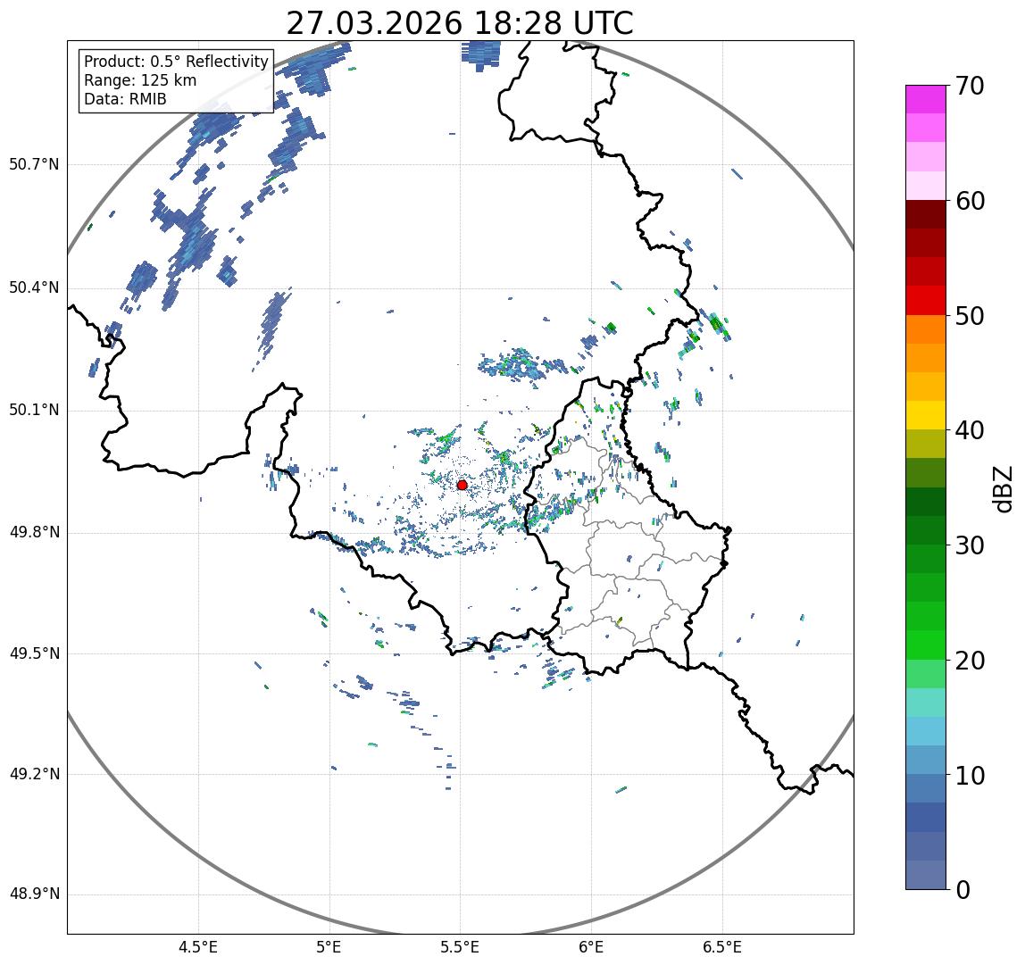This screenshot has height=965, width=1025.
Task: Pick the yellow colorbar segment above 40
Action: click(x=926, y=416)
